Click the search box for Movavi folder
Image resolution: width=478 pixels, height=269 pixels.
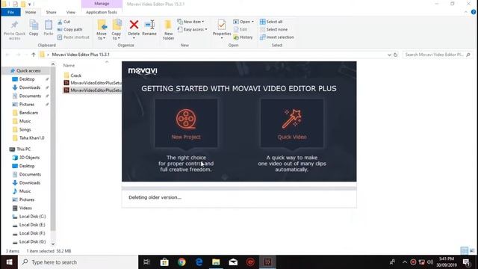click(437, 55)
